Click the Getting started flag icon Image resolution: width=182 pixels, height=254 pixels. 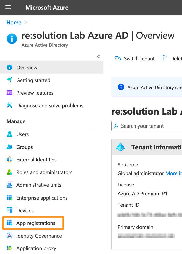[x=9, y=80]
